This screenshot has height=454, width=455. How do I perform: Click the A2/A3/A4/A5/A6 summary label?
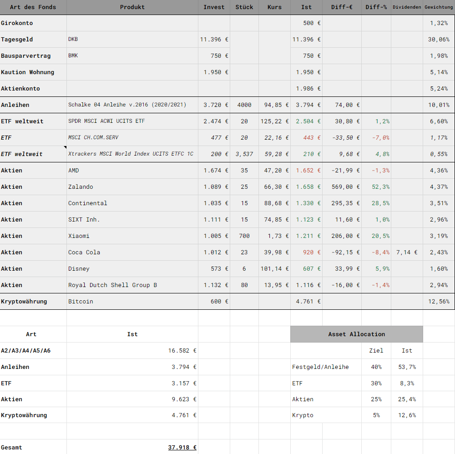[x=26, y=350]
